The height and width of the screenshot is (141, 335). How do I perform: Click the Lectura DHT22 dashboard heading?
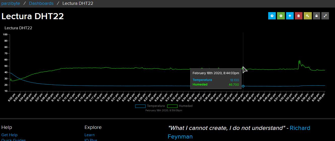pyautogui.click(x=33, y=16)
